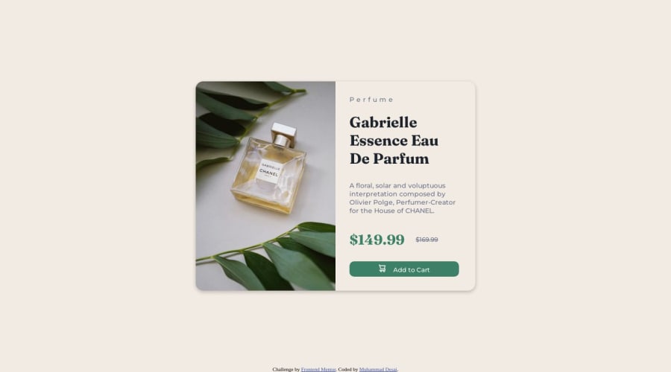Image resolution: width=671 pixels, height=372 pixels.
Task: Click the "Coded by" footer text
Action: (348, 369)
